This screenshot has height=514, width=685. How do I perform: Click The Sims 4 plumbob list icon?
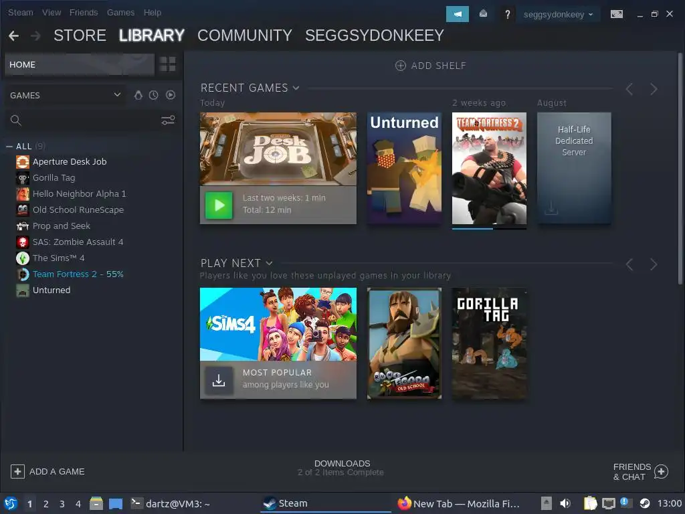click(23, 258)
